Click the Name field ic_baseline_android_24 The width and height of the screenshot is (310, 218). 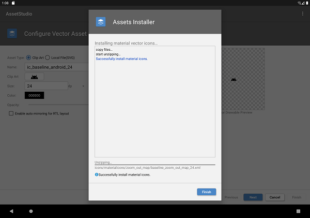click(x=56, y=67)
